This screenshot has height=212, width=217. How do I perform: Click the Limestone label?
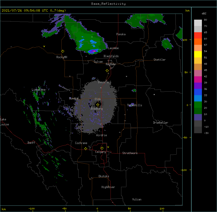pyautogui.click(x=39, y=90)
